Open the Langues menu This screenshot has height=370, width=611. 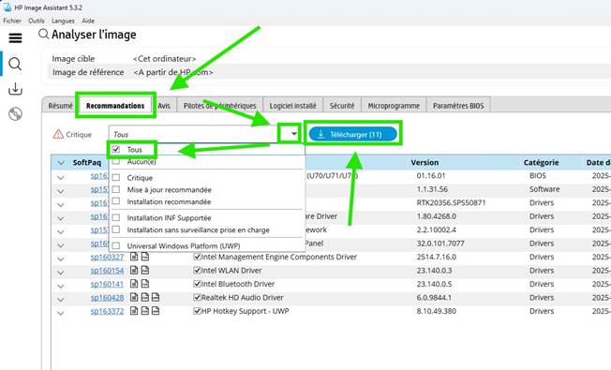tap(63, 21)
